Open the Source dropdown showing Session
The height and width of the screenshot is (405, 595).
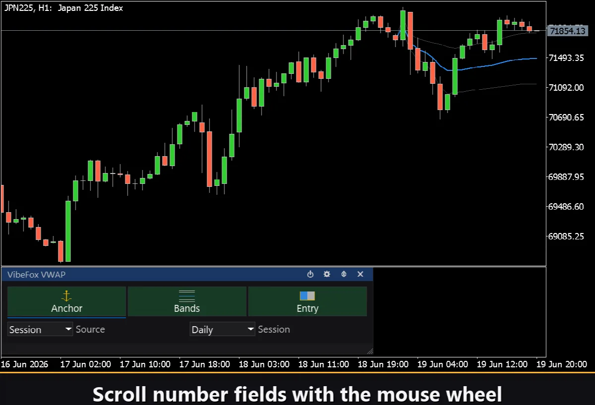[x=40, y=329]
